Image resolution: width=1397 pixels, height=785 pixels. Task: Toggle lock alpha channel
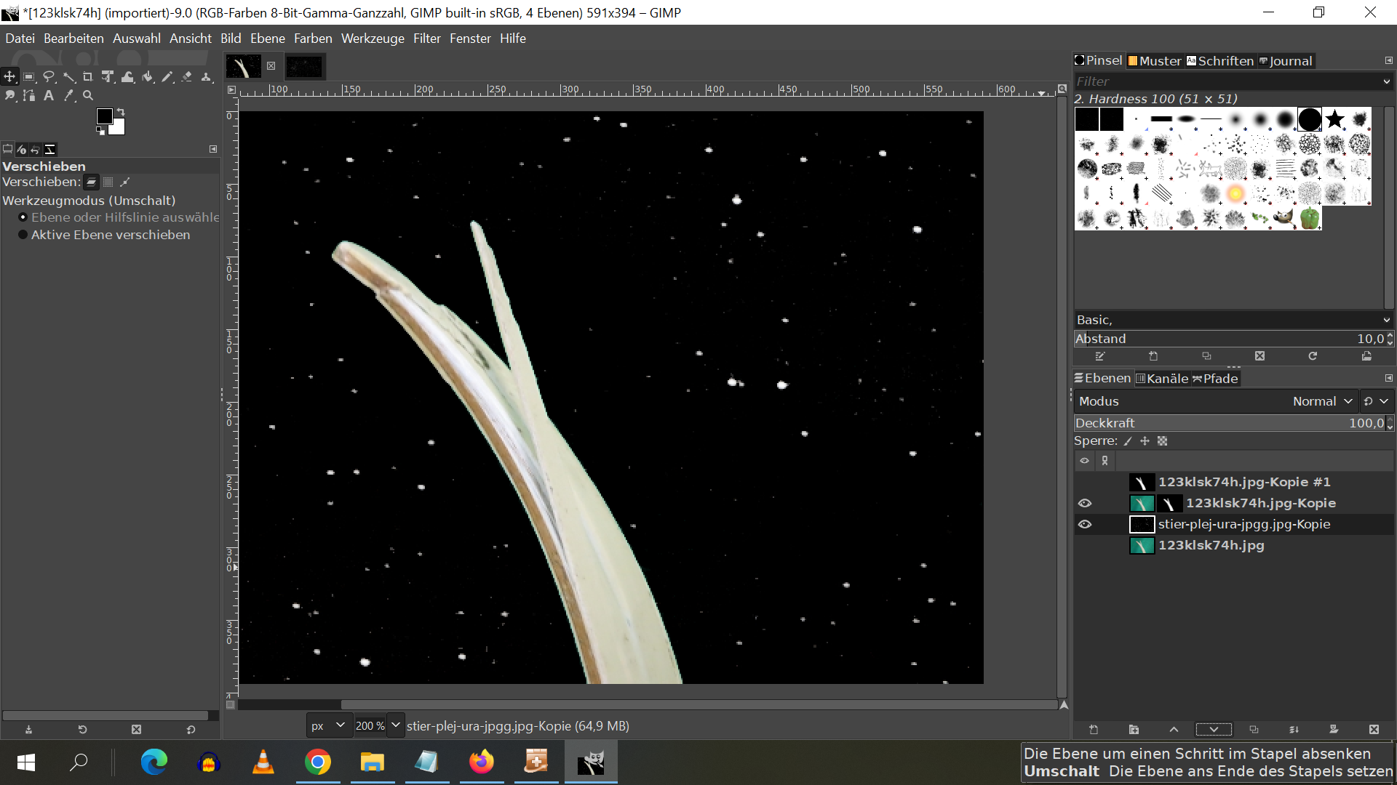(x=1163, y=441)
